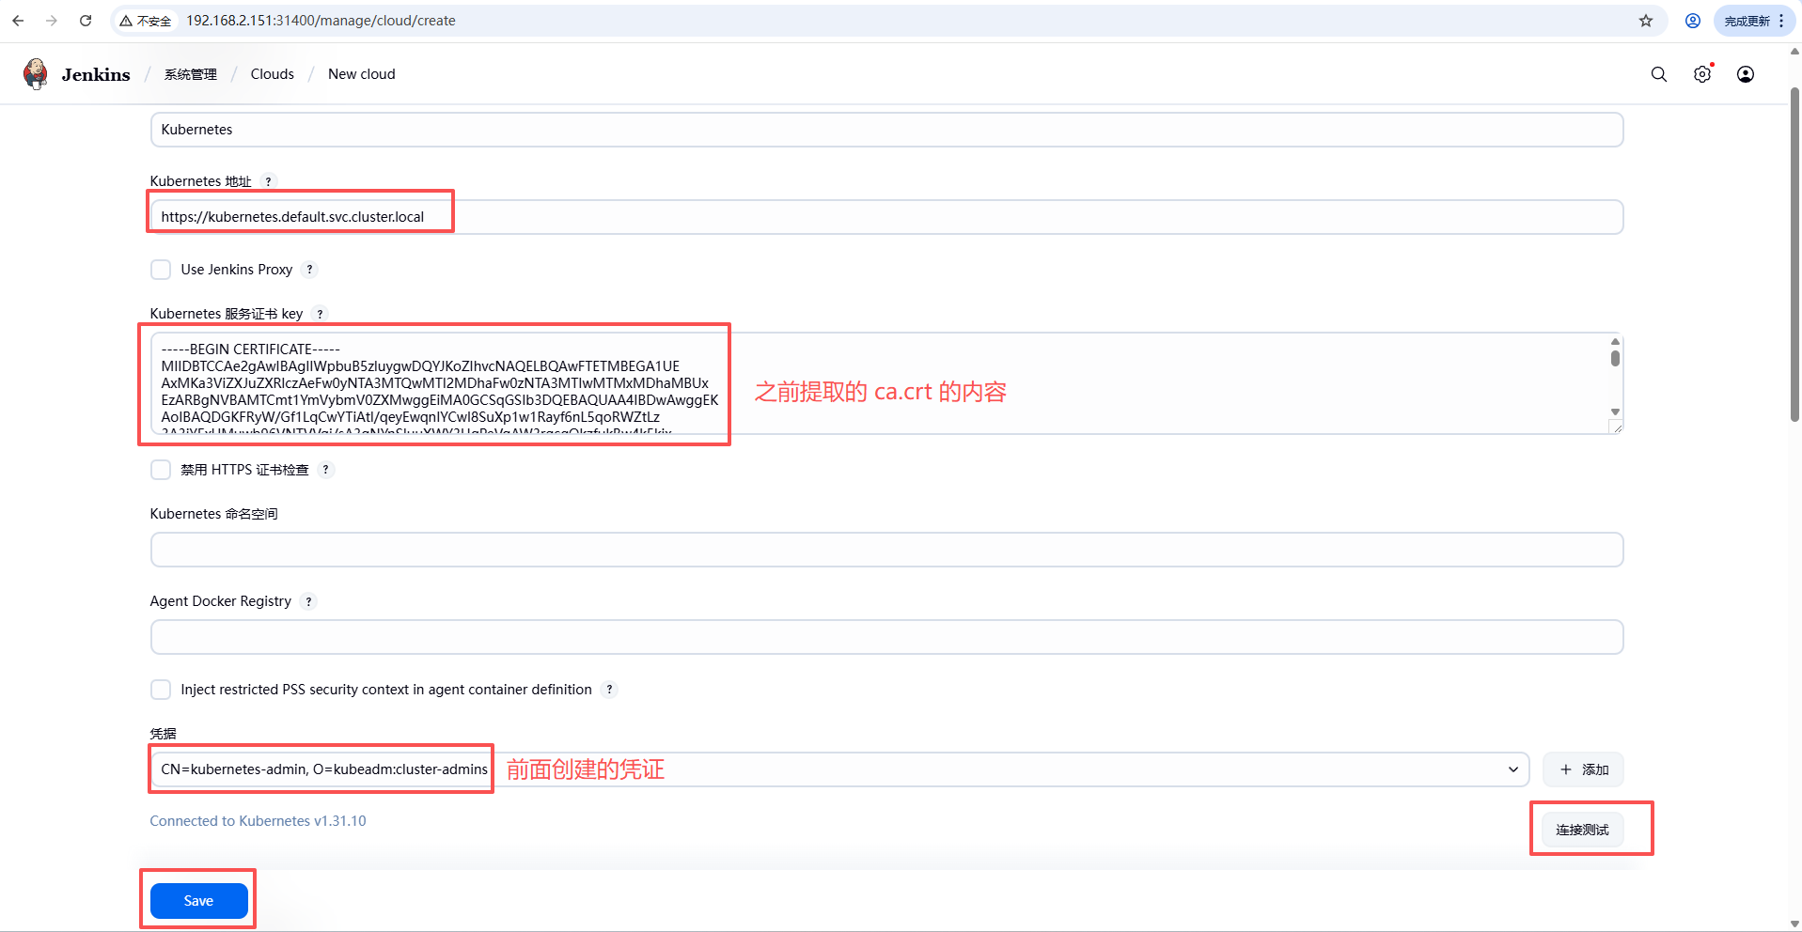Reload the page in the browser

click(x=86, y=21)
